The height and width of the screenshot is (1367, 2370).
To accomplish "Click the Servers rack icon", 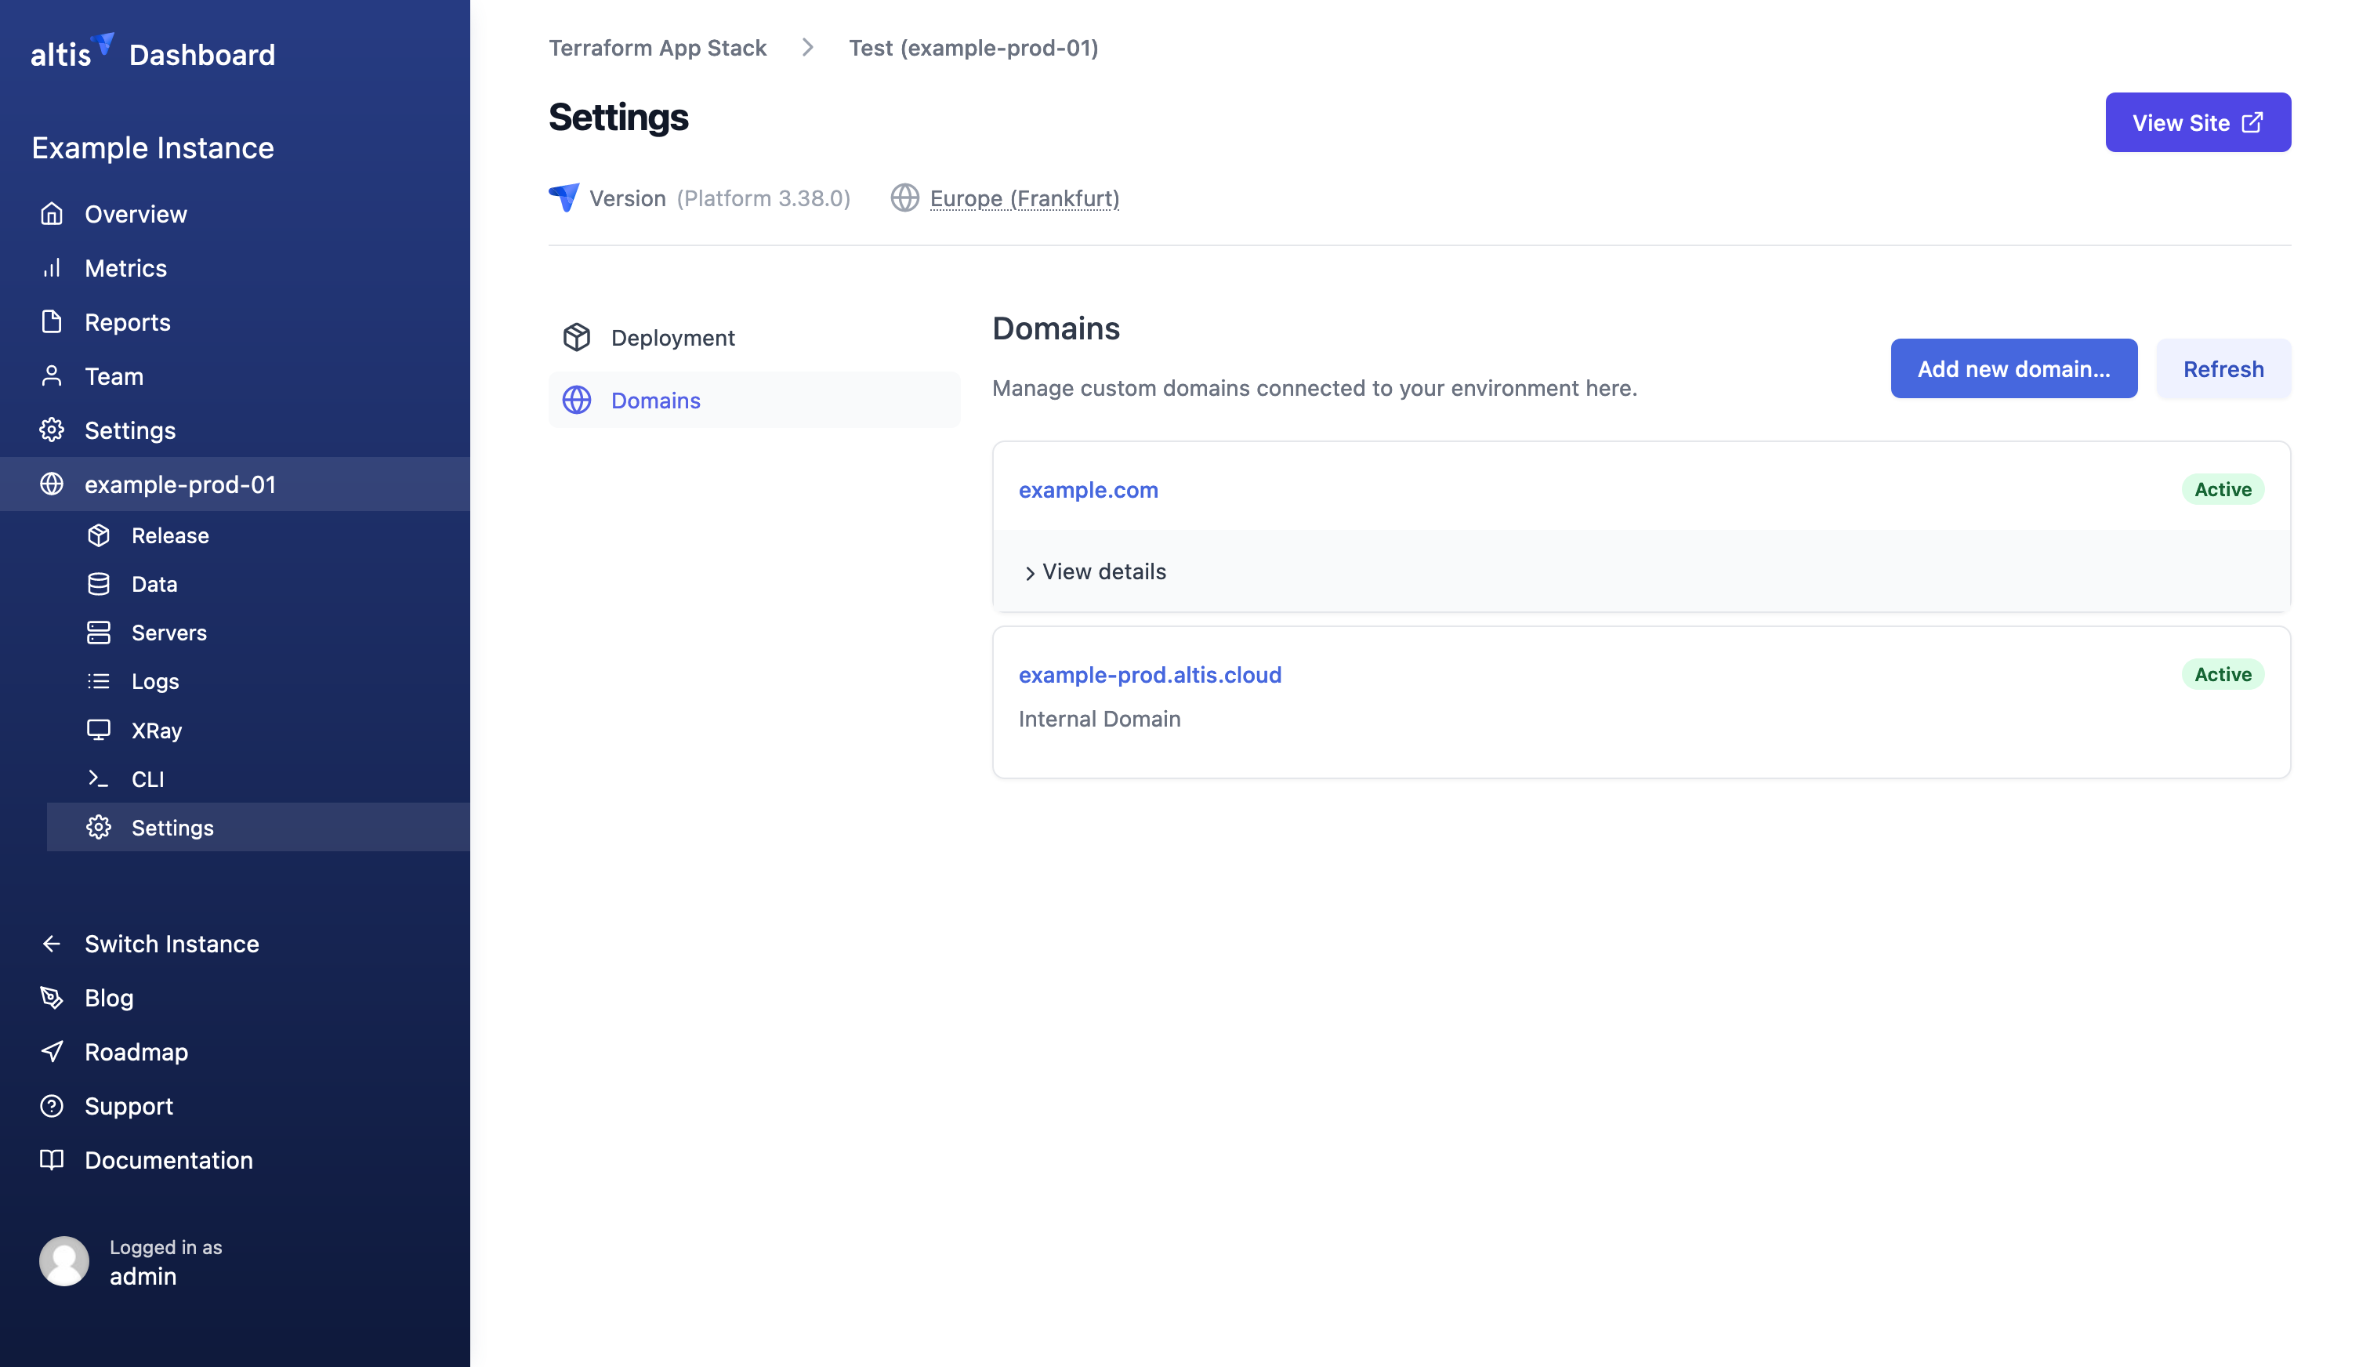I will [x=99, y=633].
